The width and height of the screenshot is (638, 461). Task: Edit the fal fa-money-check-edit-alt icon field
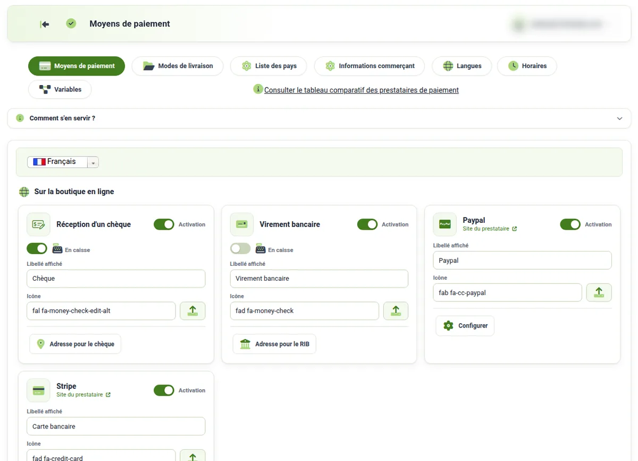(101, 311)
